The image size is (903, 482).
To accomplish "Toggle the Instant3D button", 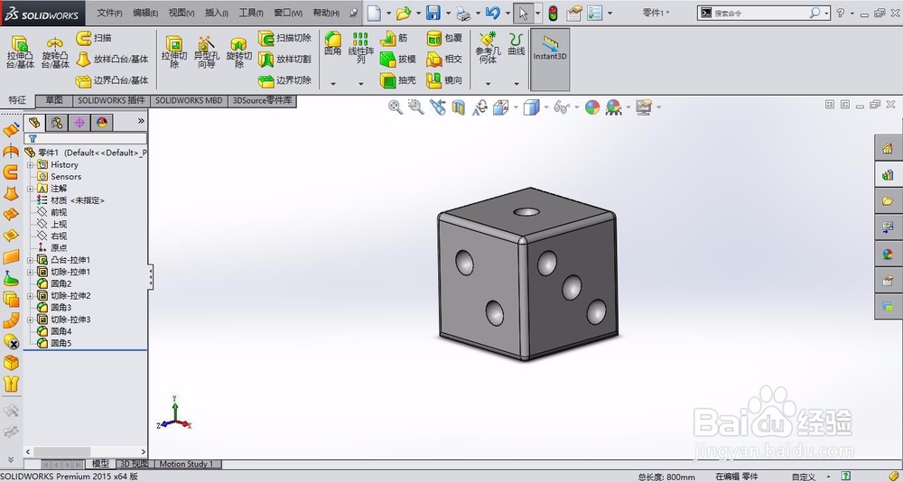I will 550,60.
